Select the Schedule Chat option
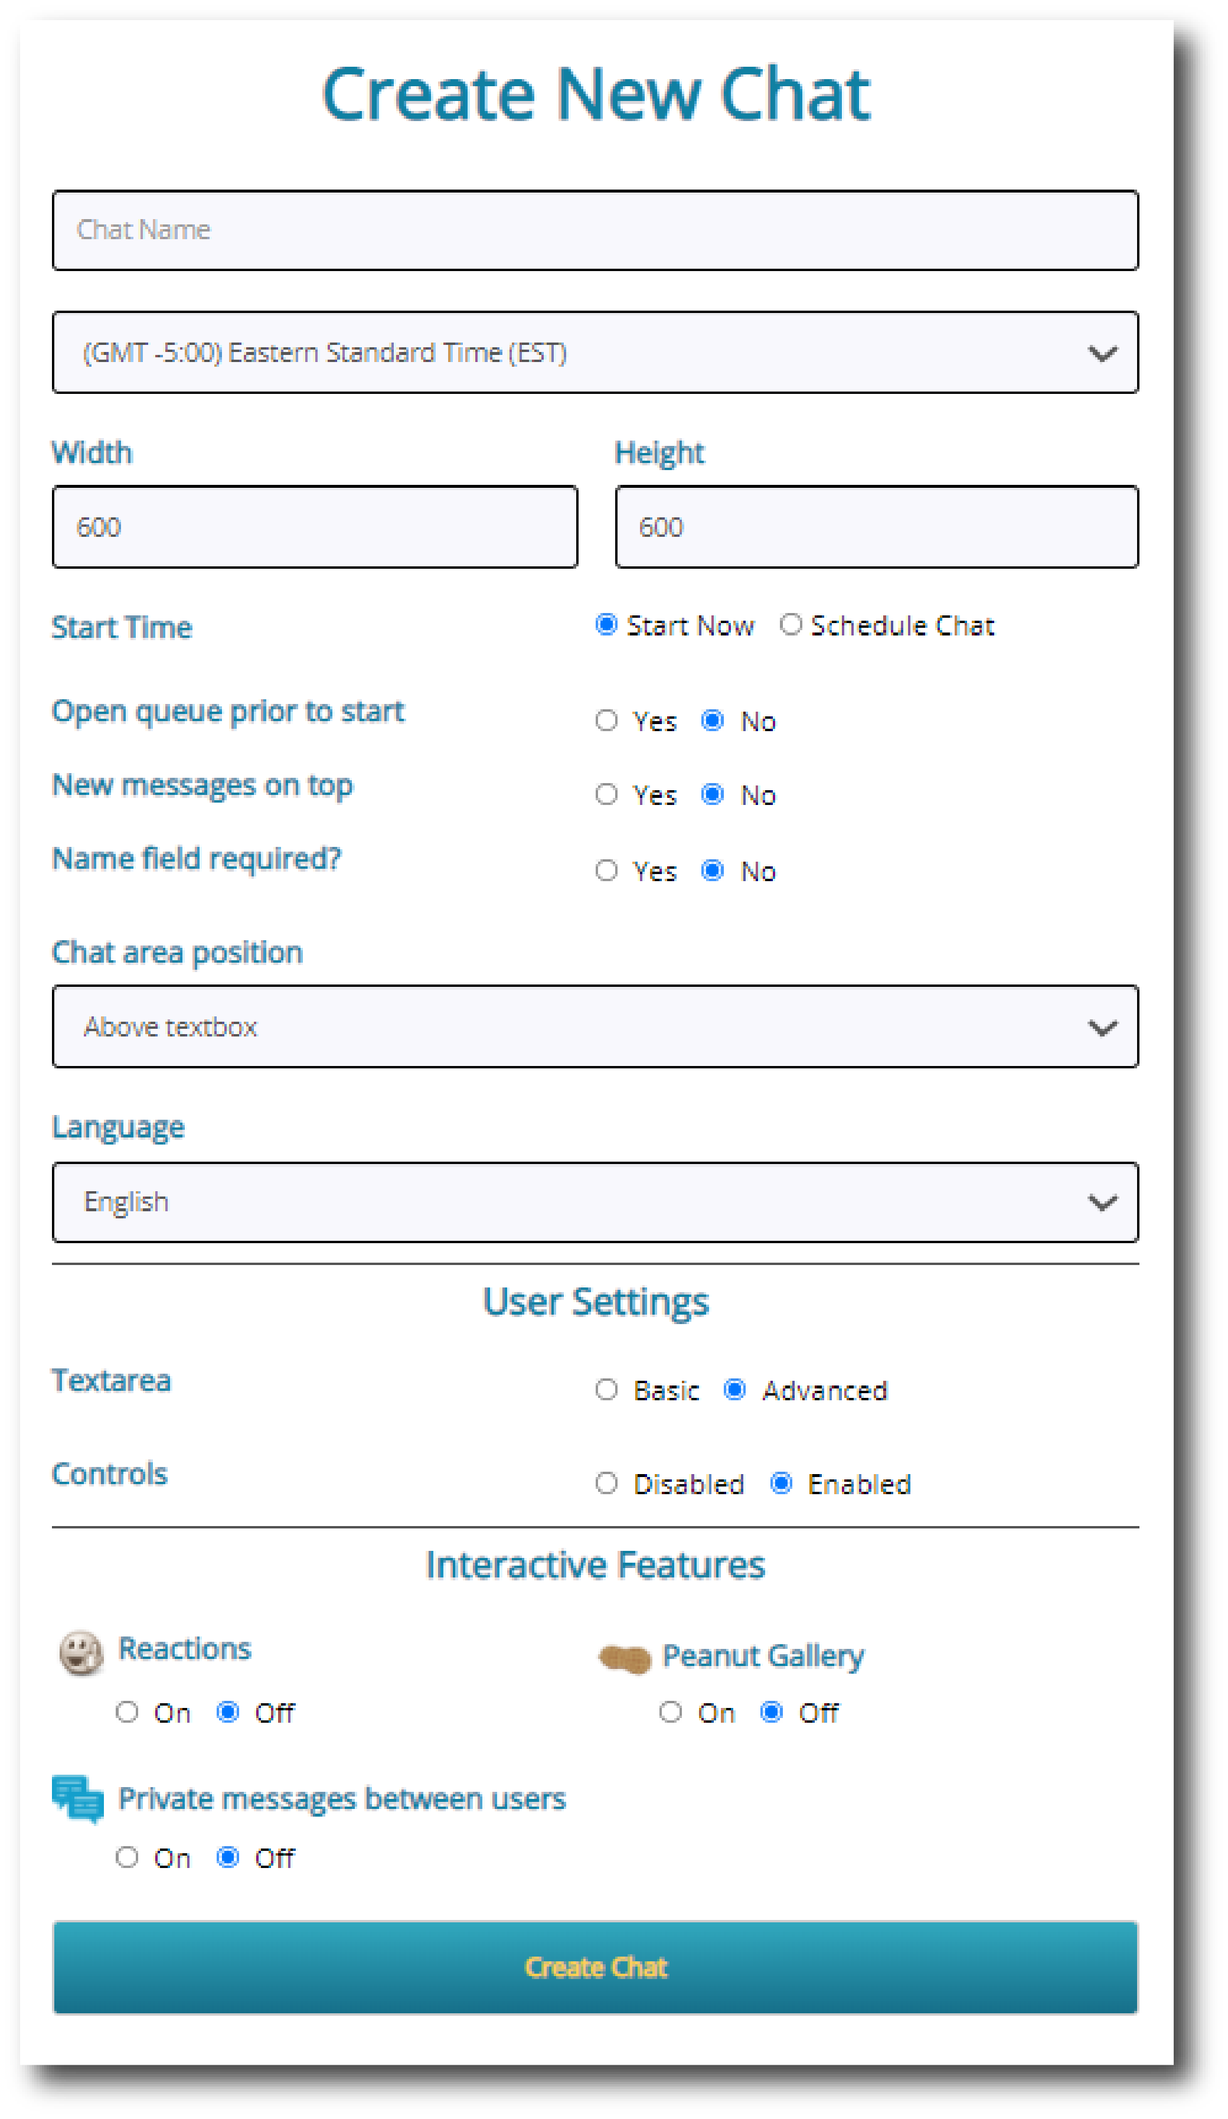Viewport: 1228px width, 2119px height. 791,625
